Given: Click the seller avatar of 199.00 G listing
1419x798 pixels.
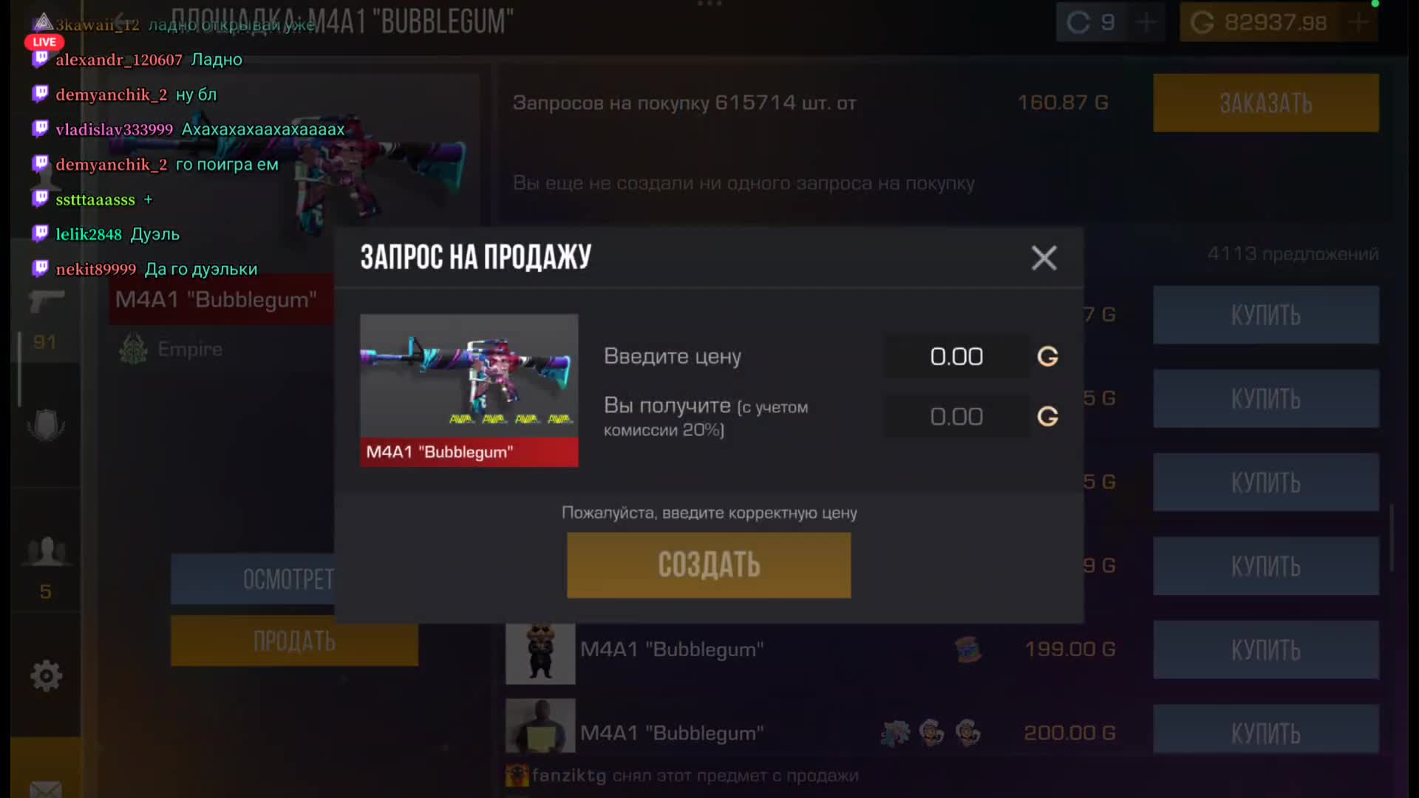Looking at the screenshot, I should point(540,653).
